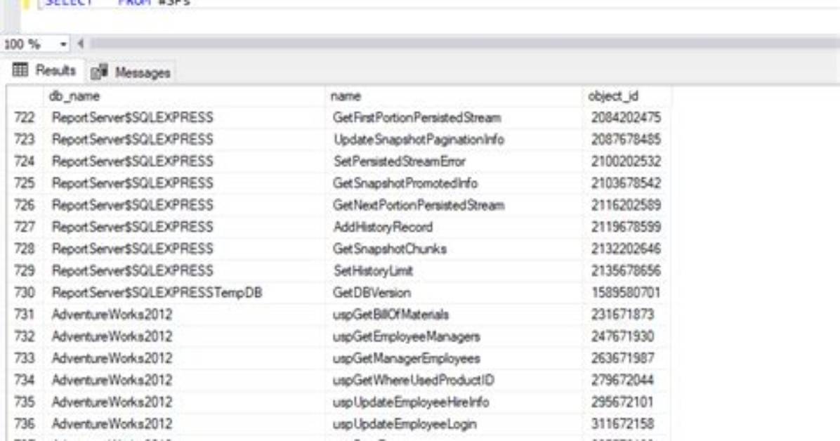This screenshot has width=840, height=441.
Task: Open the 100 % zoom dropdown
Action: pyautogui.click(x=63, y=44)
